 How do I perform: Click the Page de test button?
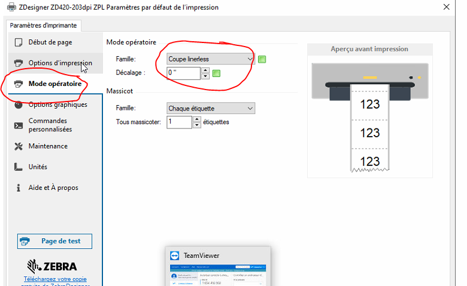55,241
